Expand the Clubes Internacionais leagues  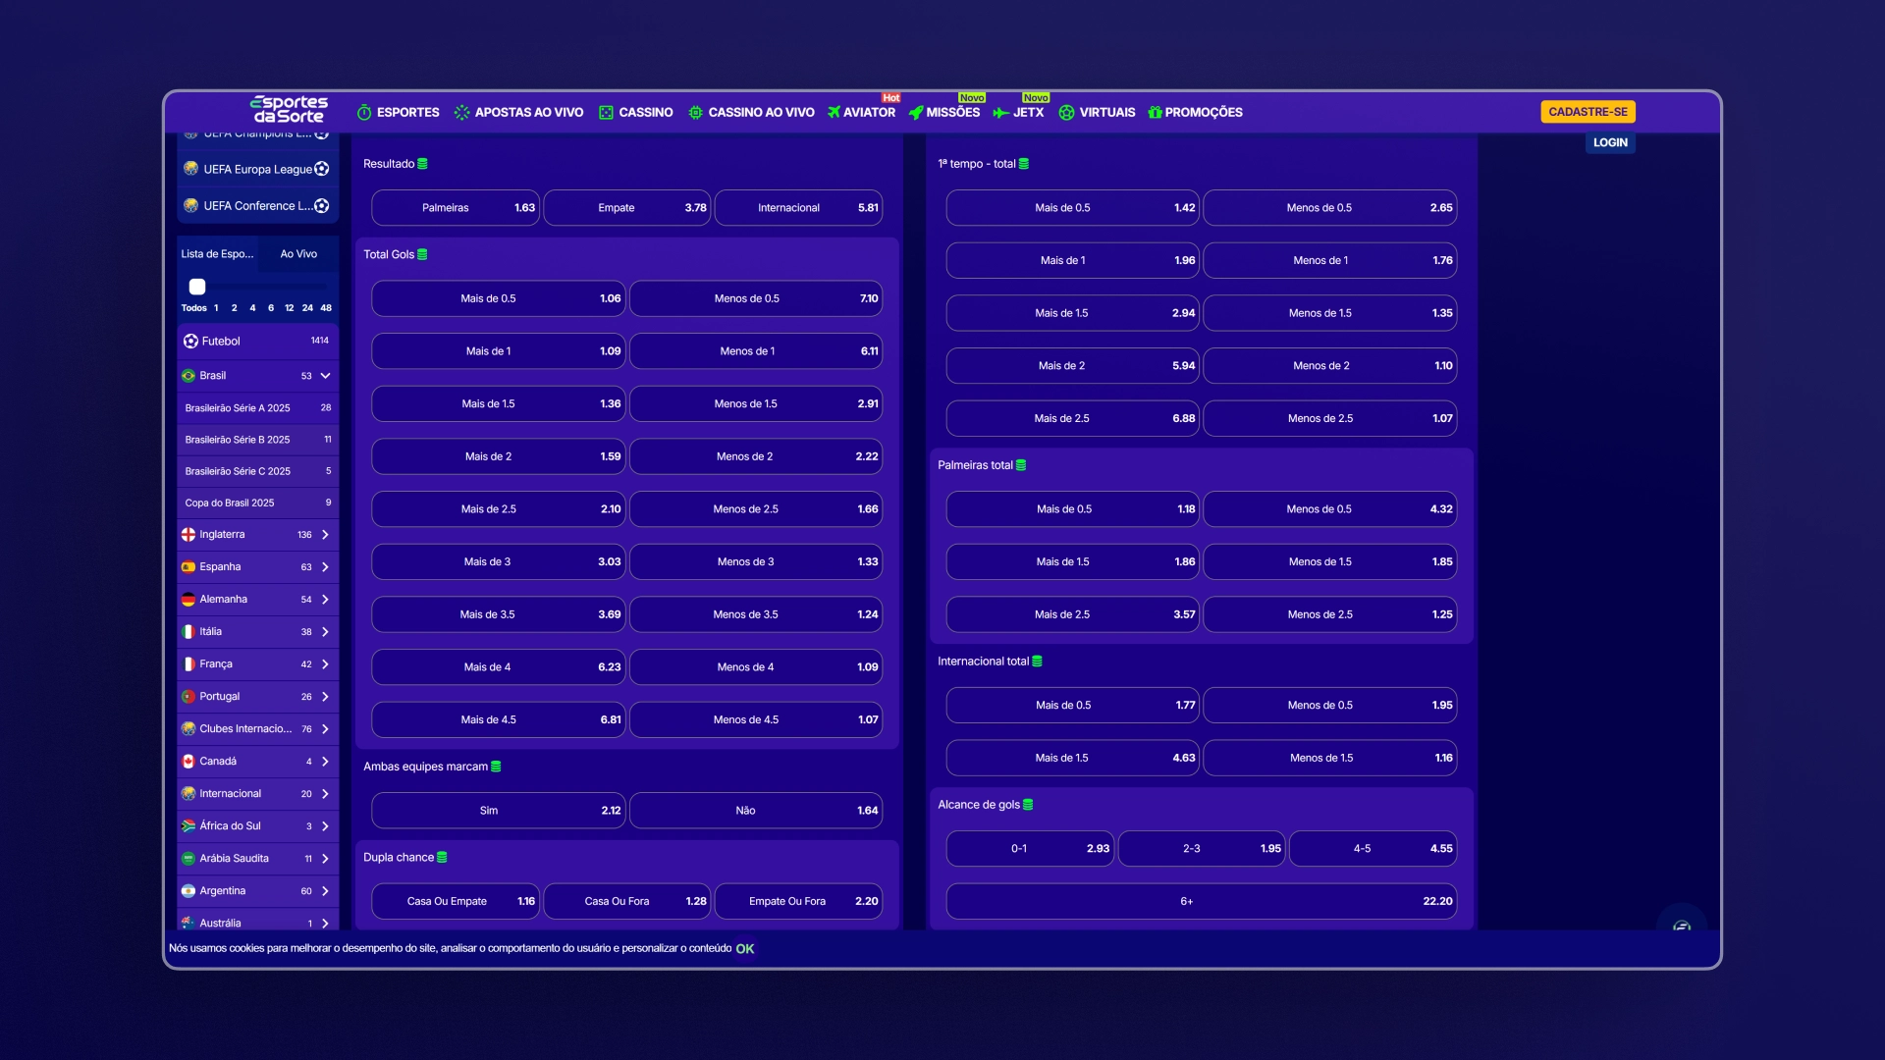pyautogui.click(x=325, y=729)
